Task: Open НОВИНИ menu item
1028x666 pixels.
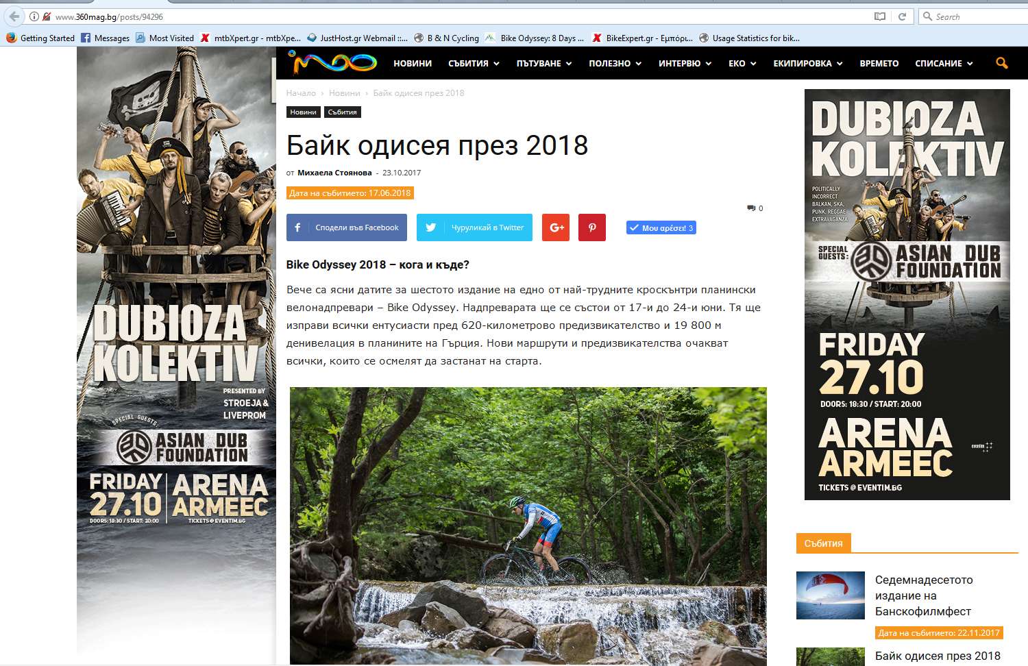Action: (x=413, y=63)
